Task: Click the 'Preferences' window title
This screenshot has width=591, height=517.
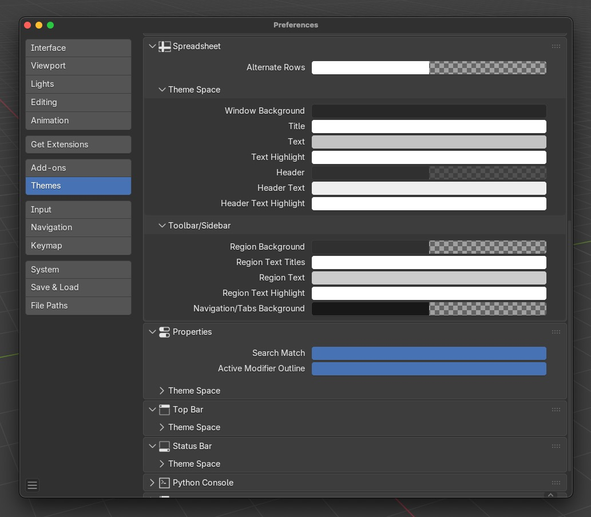Action: coord(296,25)
